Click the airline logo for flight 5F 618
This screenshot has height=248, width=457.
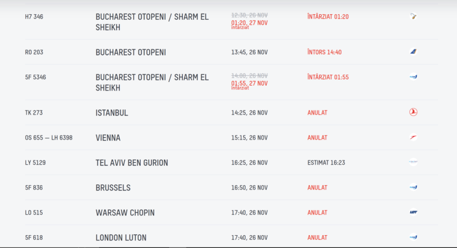coord(413,237)
